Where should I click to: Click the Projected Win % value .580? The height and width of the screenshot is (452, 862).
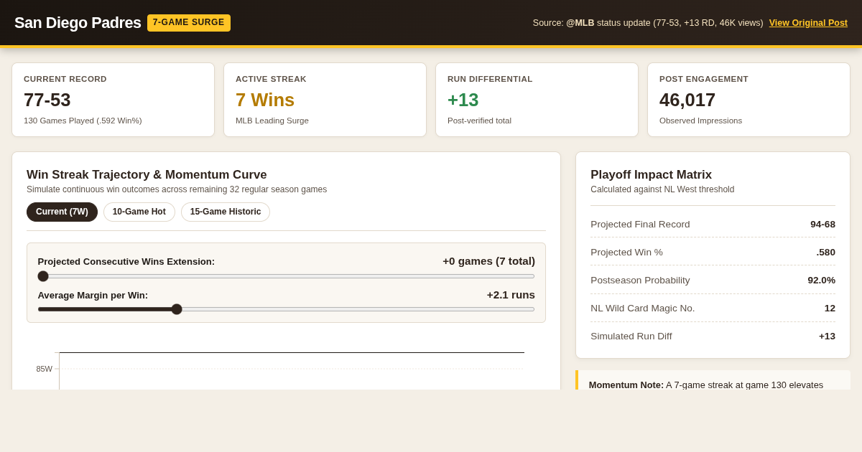pyautogui.click(x=825, y=252)
